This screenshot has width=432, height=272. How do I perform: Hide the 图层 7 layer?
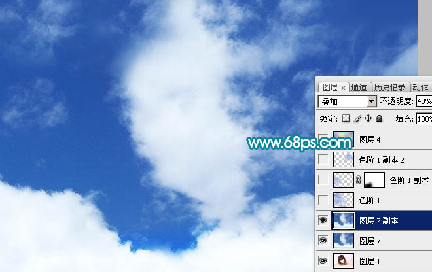click(323, 241)
